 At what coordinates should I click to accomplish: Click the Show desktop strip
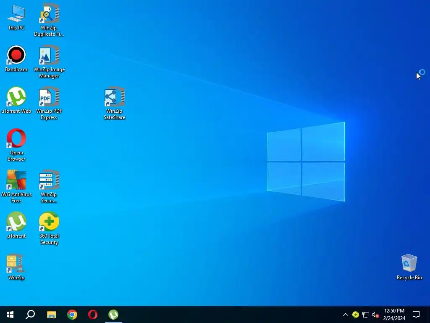coord(429,315)
